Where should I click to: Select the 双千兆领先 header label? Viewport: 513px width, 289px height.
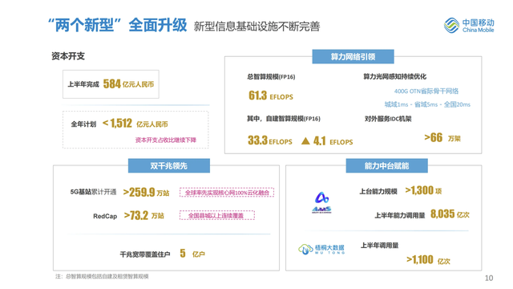[x=169, y=166]
